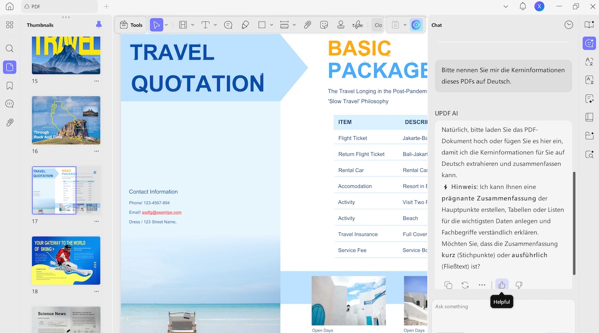This screenshot has width=599, height=333.
Task: Unpin the Thumbnails panel
Action: point(99,25)
